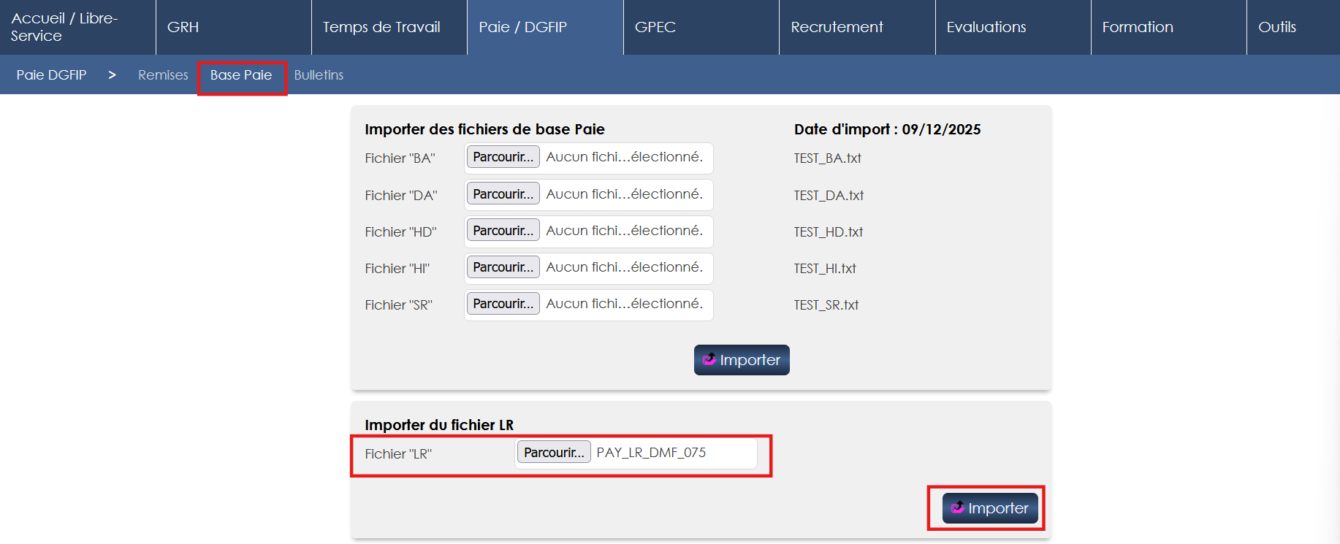This screenshot has height=544, width=1340.
Task: Click the Importer button for the LR file
Action: point(989,508)
